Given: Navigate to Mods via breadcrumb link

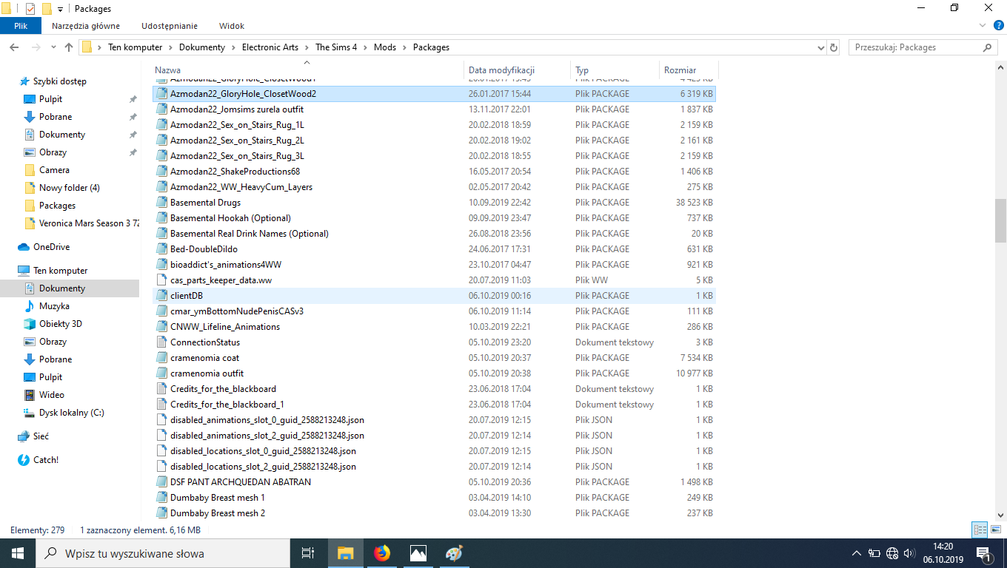Looking at the screenshot, I should [x=385, y=47].
